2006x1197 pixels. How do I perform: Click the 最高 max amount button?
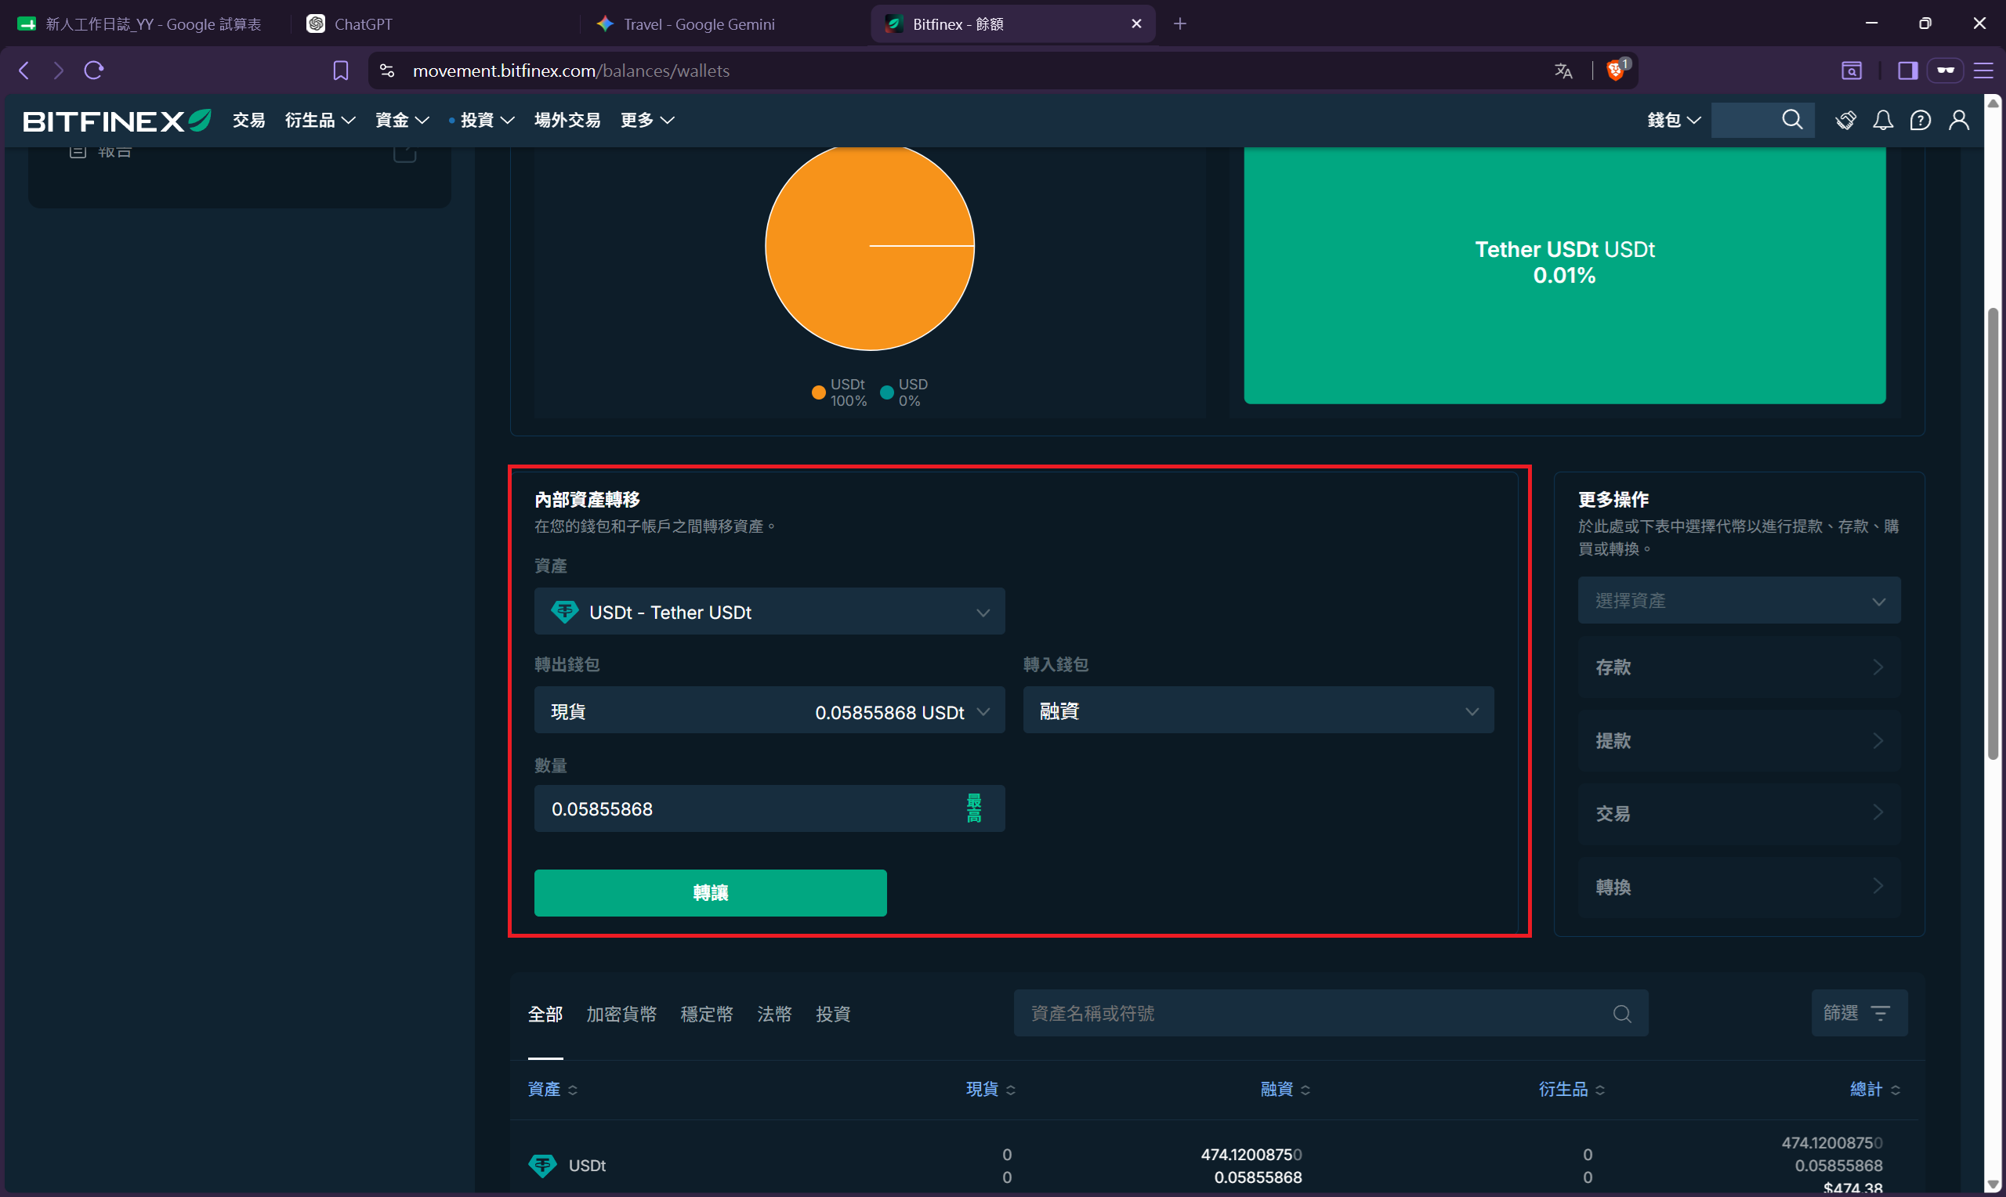click(973, 808)
